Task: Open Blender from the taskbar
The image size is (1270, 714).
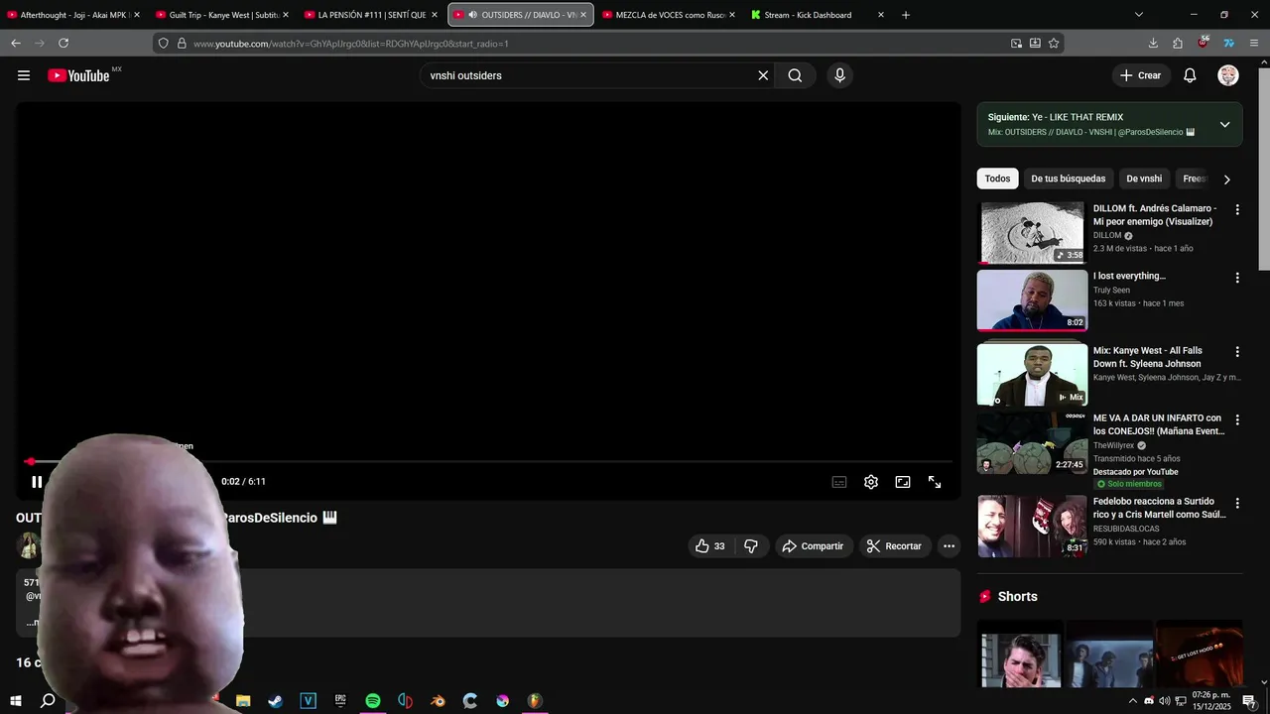Action: pos(438,701)
